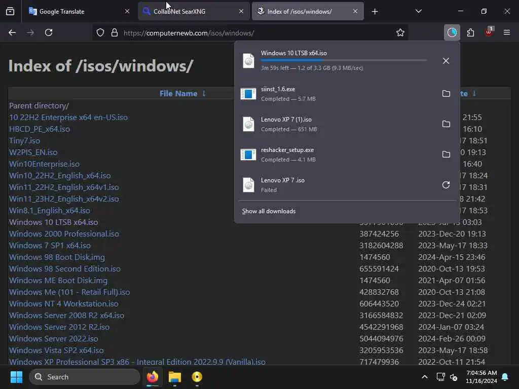Click Windows NT 4 Workstation.iso link
The image size is (519, 389).
pos(63,303)
